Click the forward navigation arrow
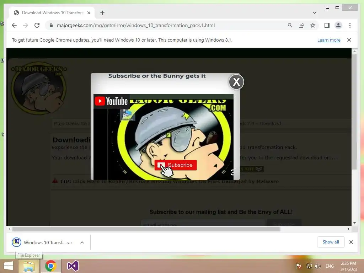Image resolution: width=364 pixels, height=273 pixels. point(26,25)
